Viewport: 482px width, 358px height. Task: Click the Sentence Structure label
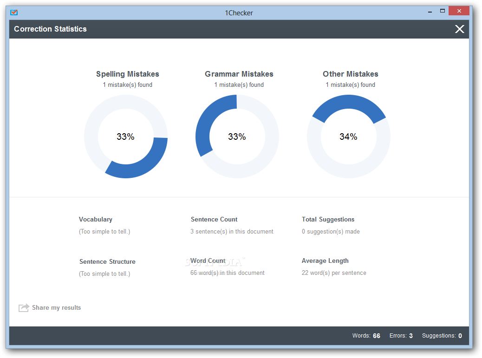[x=107, y=261]
